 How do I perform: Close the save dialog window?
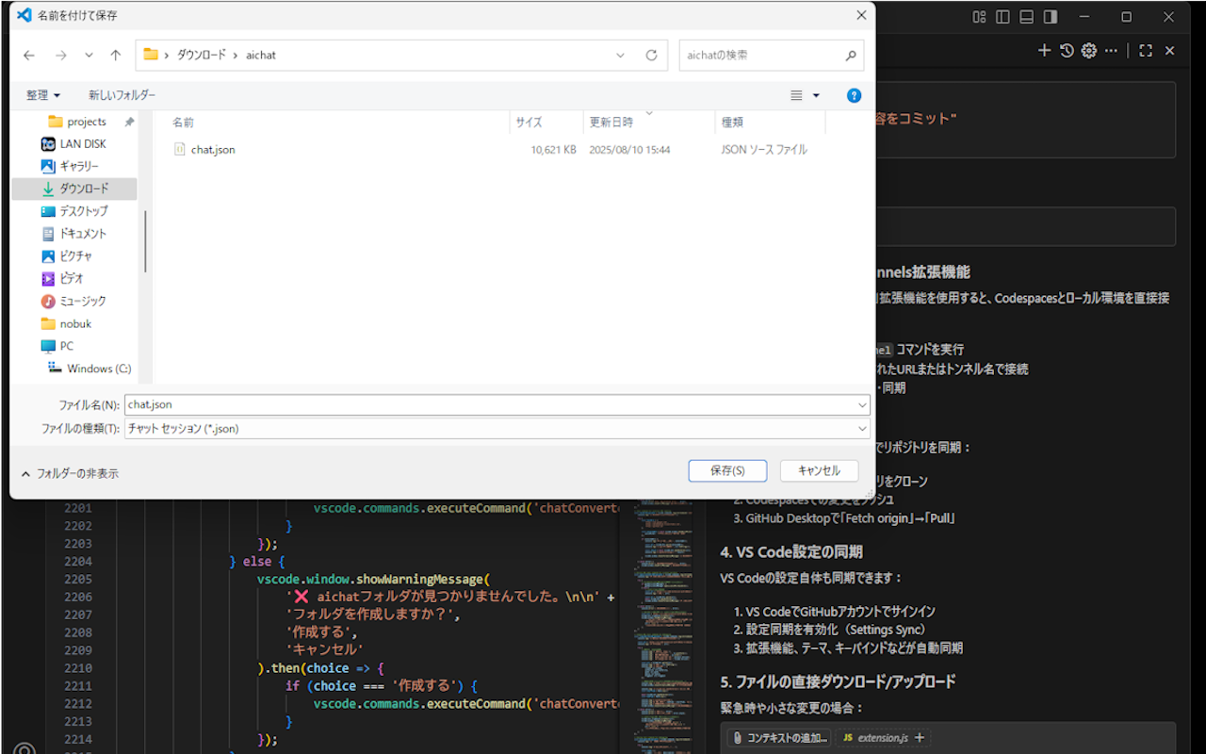860,15
